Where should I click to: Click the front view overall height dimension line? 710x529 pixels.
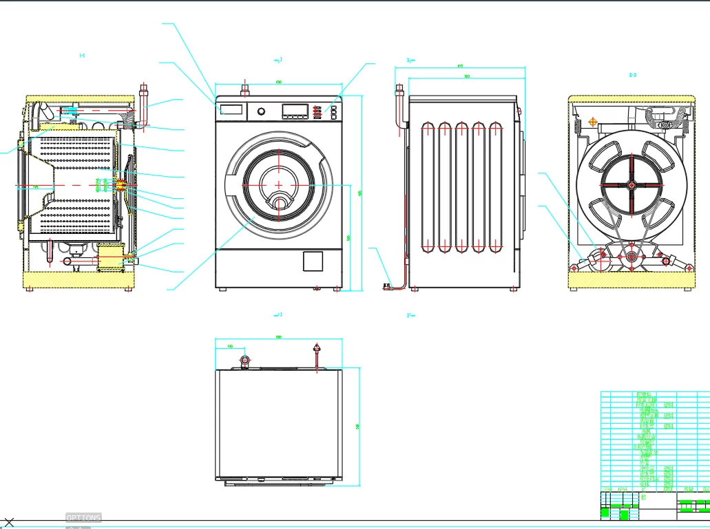tap(362, 193)
